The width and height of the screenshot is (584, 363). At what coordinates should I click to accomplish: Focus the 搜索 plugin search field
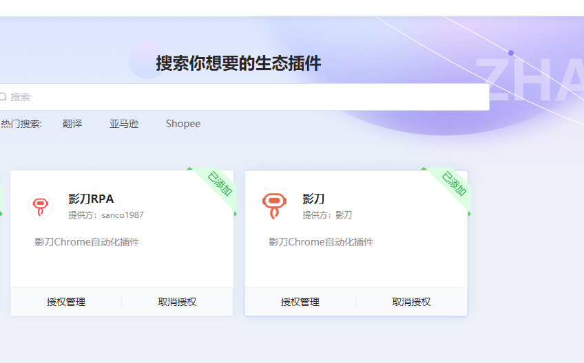click(248, 98)
